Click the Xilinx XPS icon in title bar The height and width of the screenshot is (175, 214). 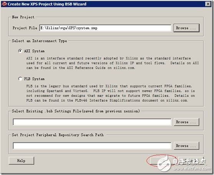pyautogui.click(x=4, y=4)
